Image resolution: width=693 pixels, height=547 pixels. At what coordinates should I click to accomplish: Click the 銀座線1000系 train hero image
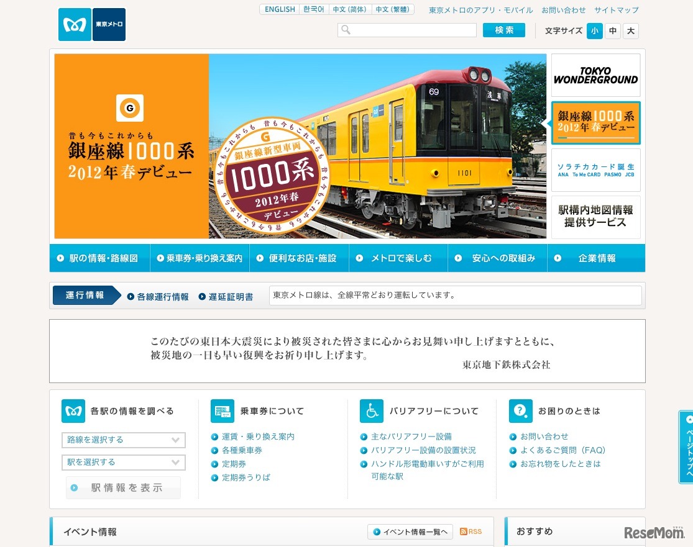coord(377,146)
